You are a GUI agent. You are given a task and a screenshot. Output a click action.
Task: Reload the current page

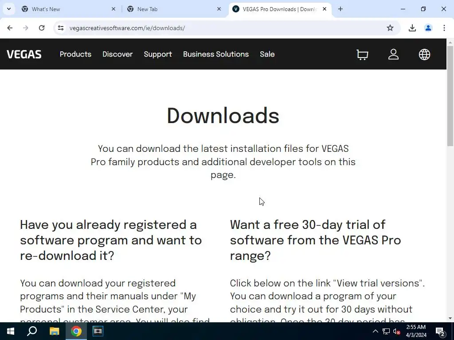[42, 28]
